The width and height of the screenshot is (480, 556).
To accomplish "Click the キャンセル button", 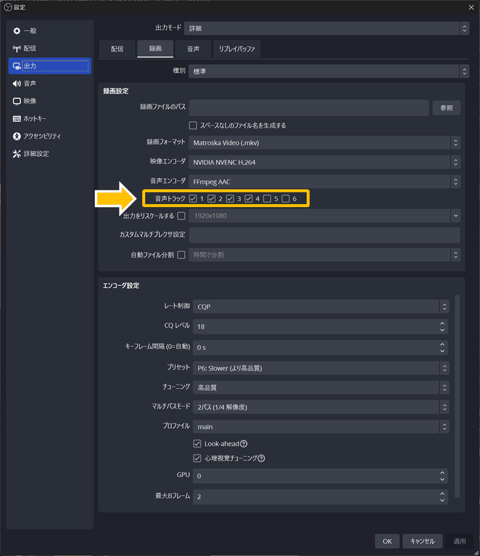I will coord(422,542).
